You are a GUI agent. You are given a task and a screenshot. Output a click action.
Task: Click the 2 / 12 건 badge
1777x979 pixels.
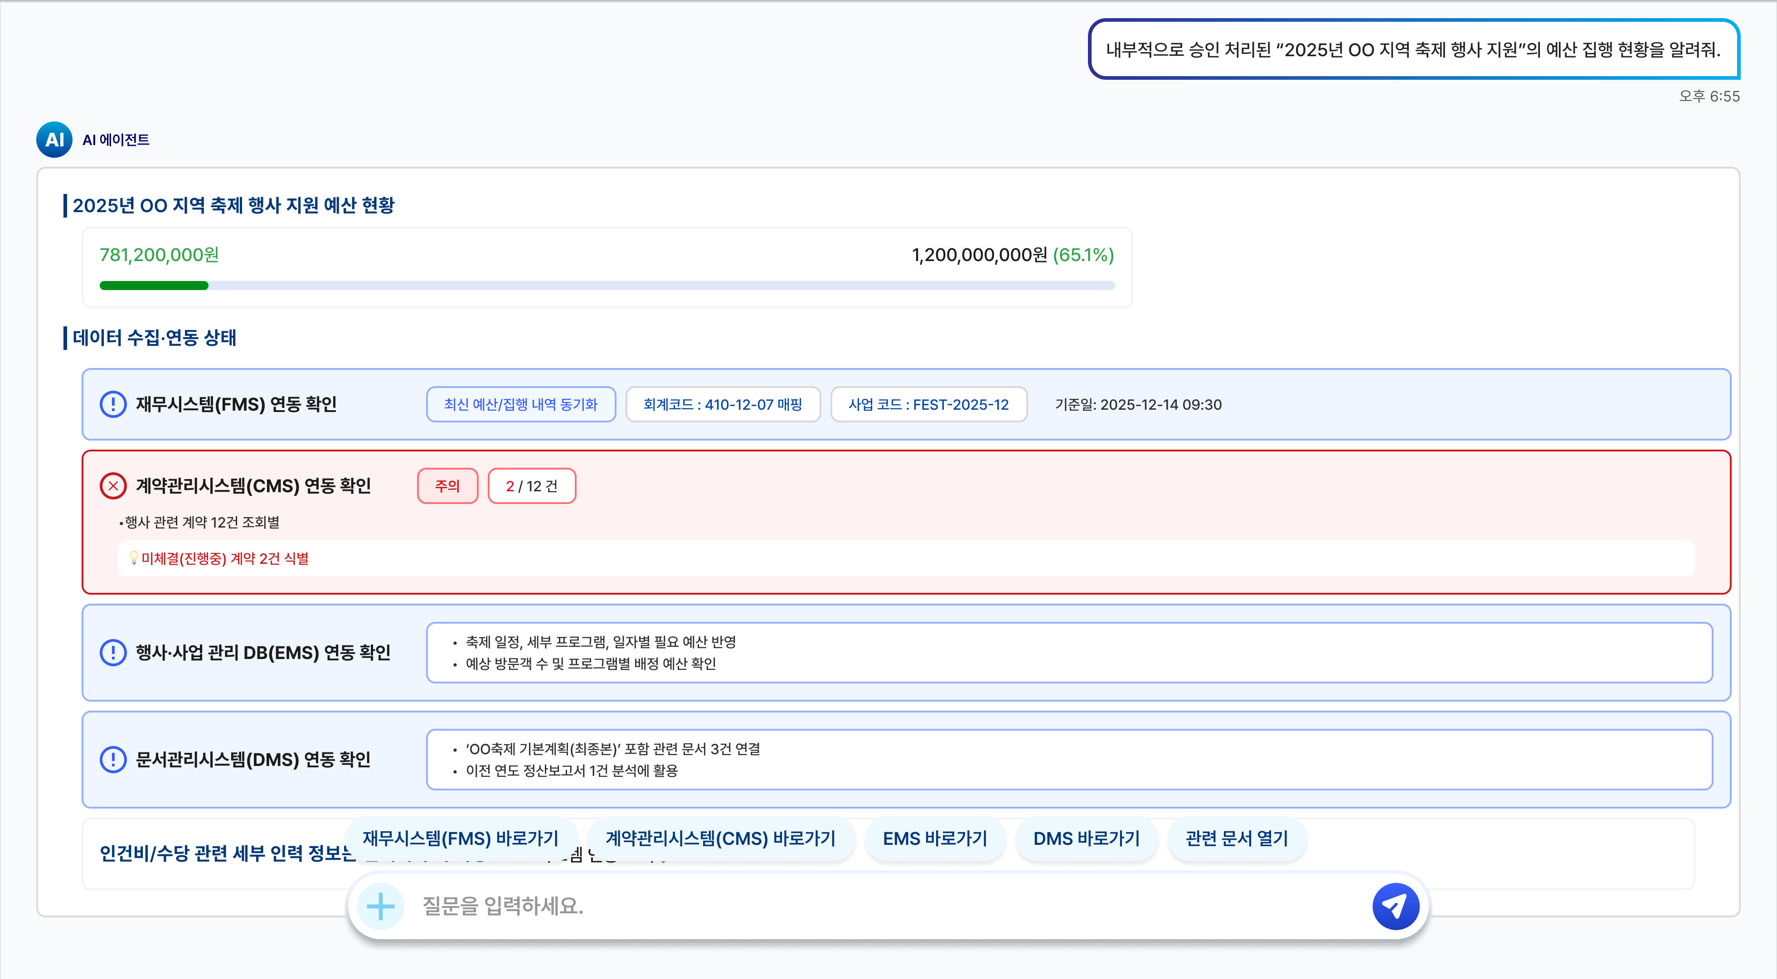531,486
